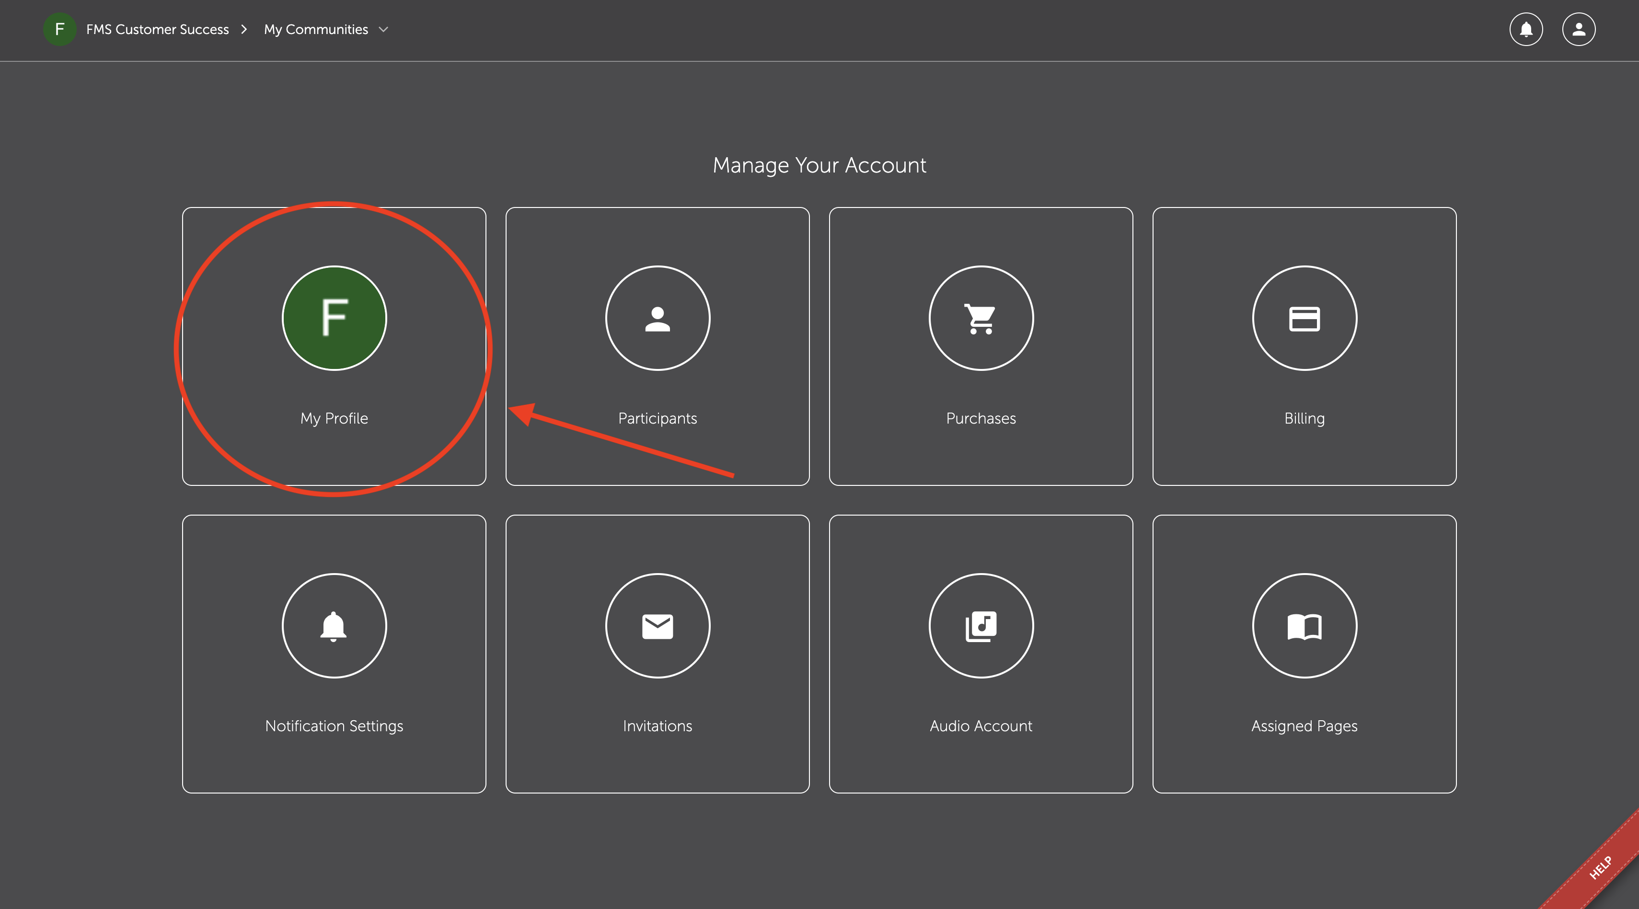The height and width of the screenshot is (909, 1639).
Task: Open the Invitations label
Action: coord(657,726)
